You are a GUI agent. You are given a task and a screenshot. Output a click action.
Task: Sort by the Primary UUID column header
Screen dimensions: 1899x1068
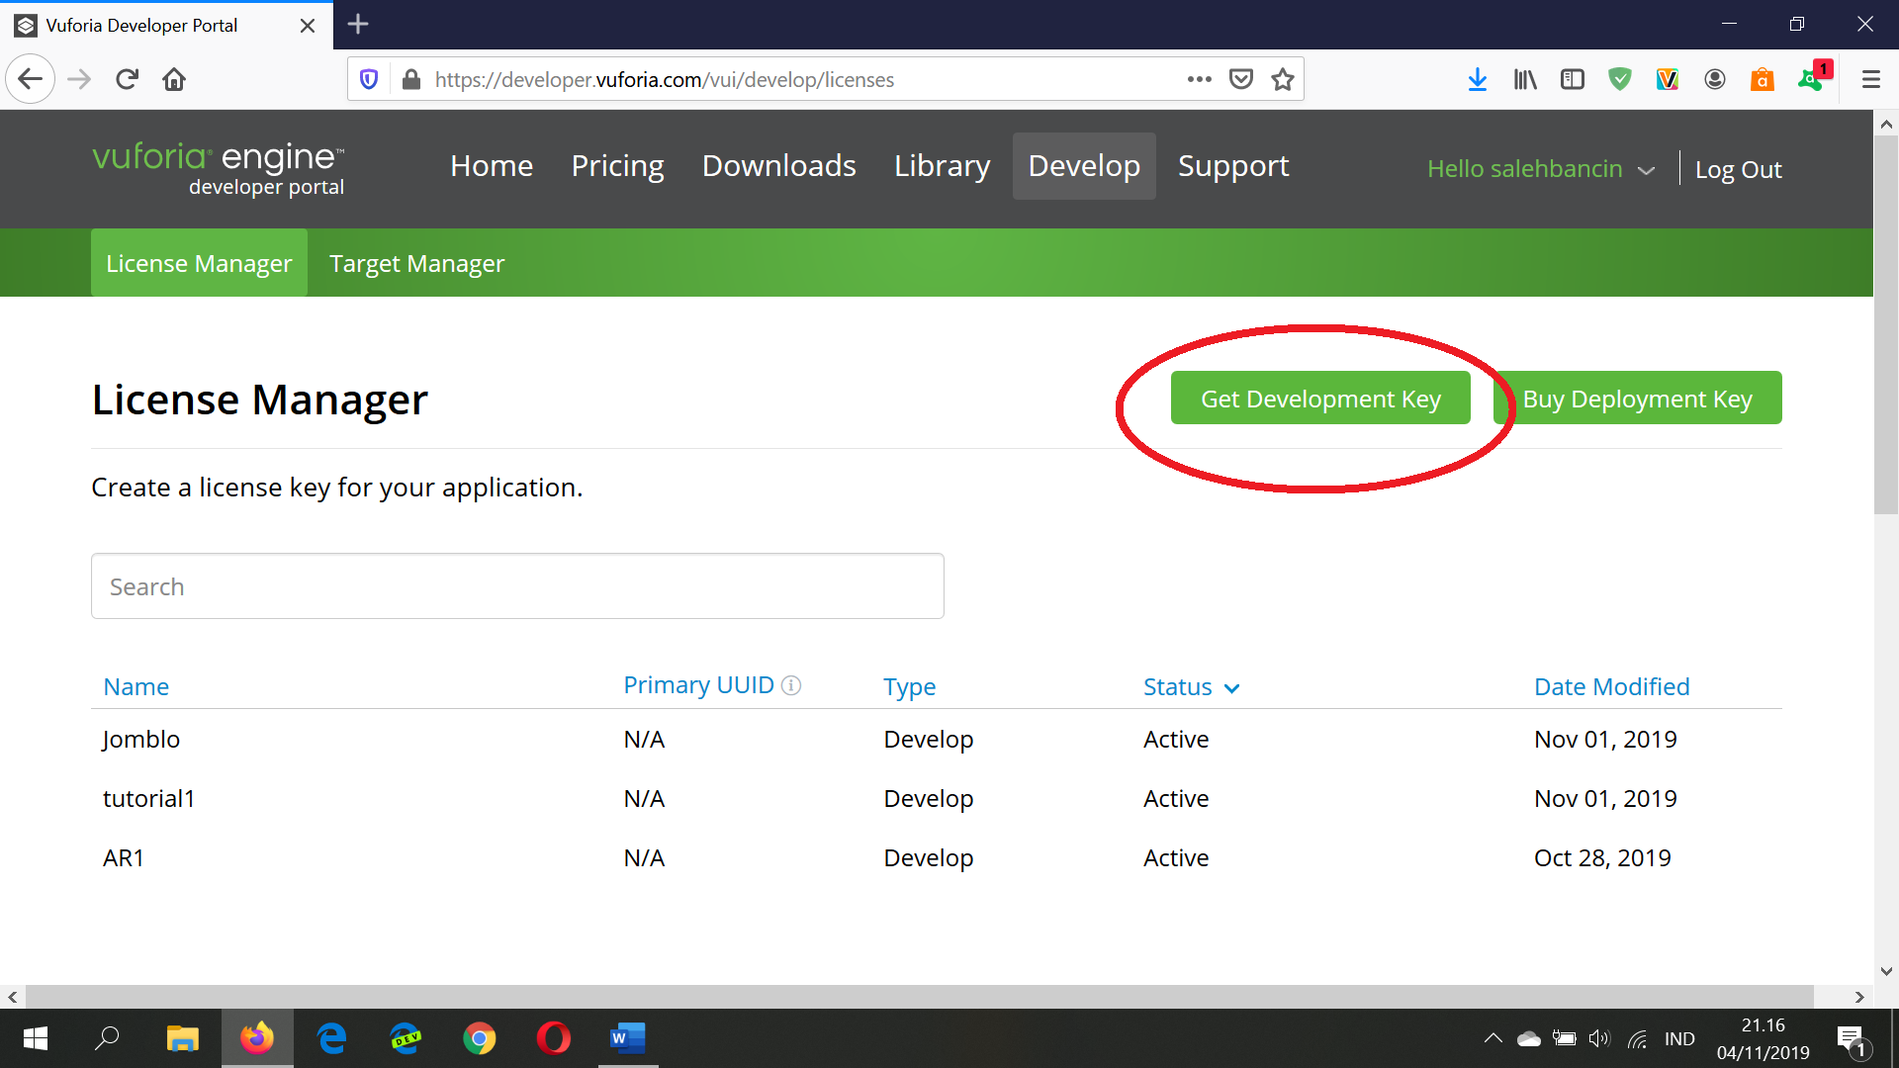[x=698, y=685]
